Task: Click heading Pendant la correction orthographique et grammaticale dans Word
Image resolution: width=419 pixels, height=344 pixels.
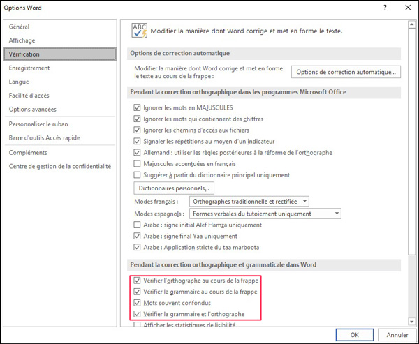Action: (223, 264)
